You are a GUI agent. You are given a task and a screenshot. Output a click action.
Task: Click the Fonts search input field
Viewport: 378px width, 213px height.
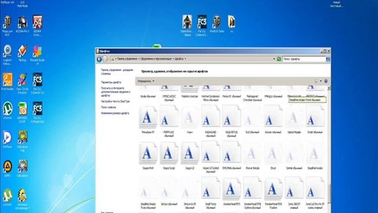[x=304, y=59]
